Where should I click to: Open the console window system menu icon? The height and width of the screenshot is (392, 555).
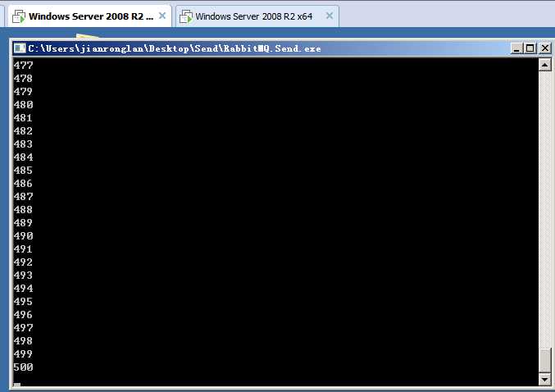pos(20,48)
